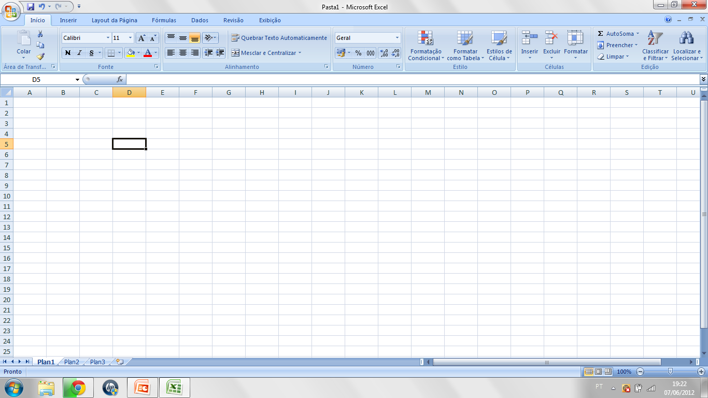The image size is (708, 398).
Task: Open the Dados tab
Action: [x=200, y=20]
